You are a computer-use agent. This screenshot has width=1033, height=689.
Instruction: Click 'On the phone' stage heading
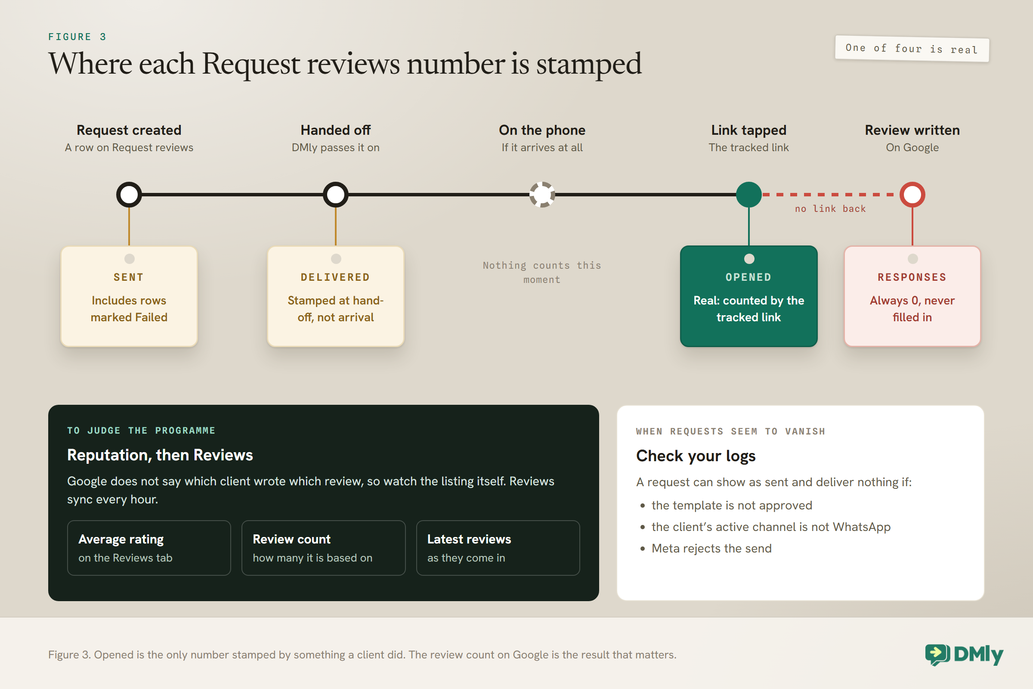[x=542, y=130]
